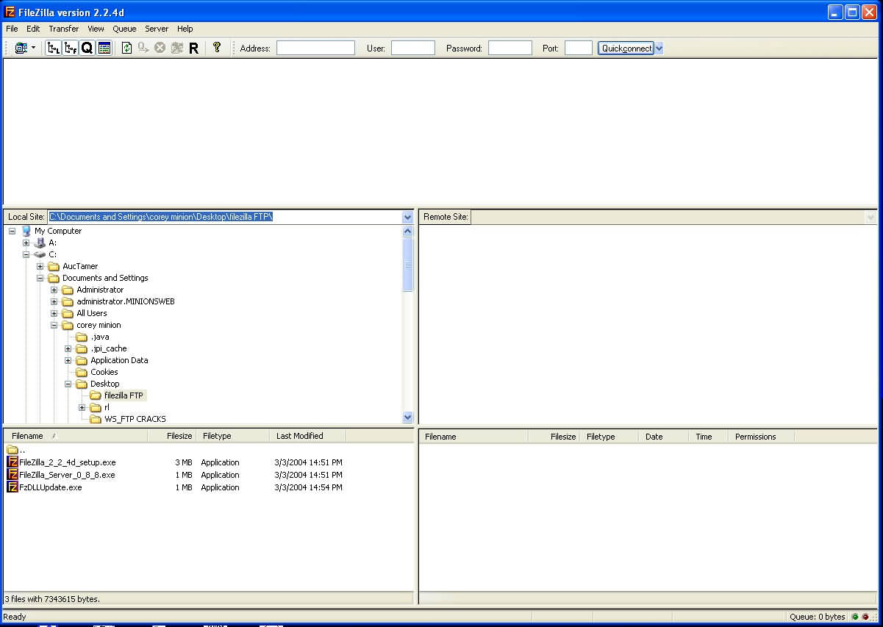Viewport: 883px width, 627px height.
Task: Click the A: floppy drive icon
Action: click(x=40, y=243)
